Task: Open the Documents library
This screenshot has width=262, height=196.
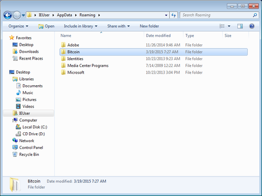Action: (32, 86)
